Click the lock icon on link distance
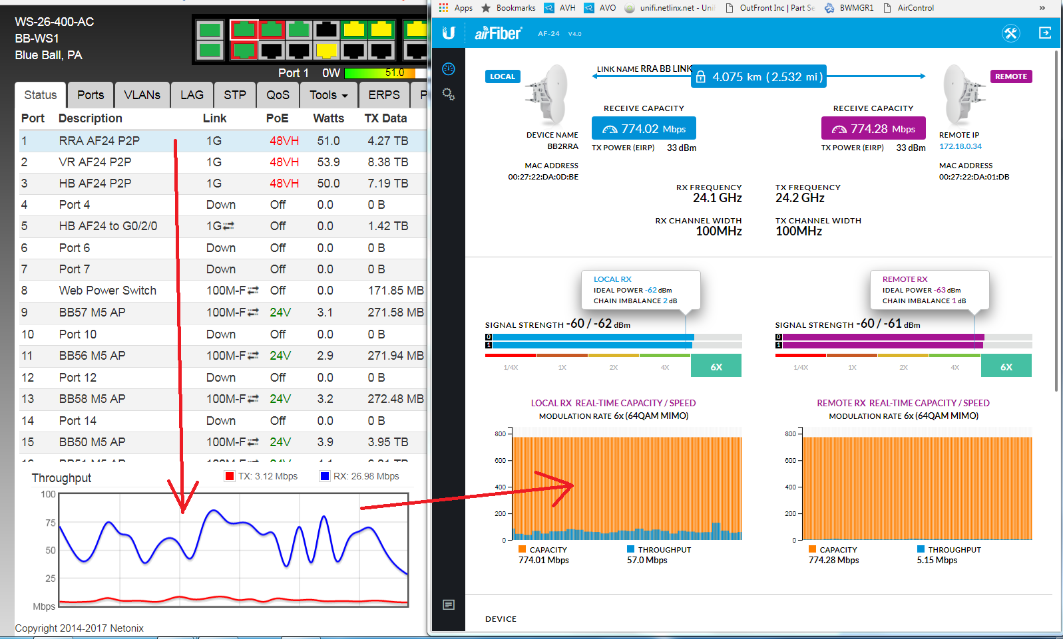Image resolution: width=1063 pixels, height=639 pixels. 700,77
